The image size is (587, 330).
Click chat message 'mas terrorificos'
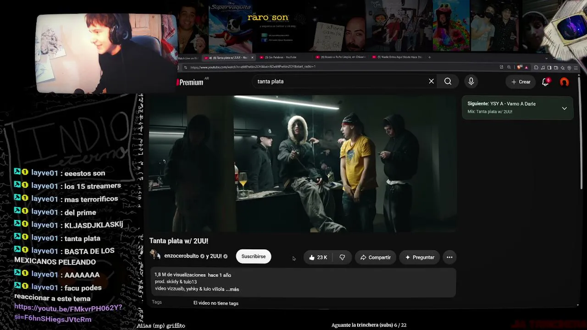(x=91, y=199)
